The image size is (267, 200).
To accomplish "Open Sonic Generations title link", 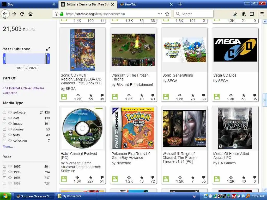I will pyautogui.click(x=178, y=75).
